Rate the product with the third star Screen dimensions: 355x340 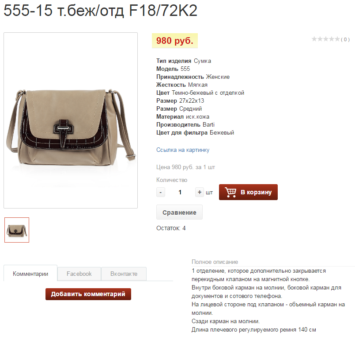(x=326, y=39)
